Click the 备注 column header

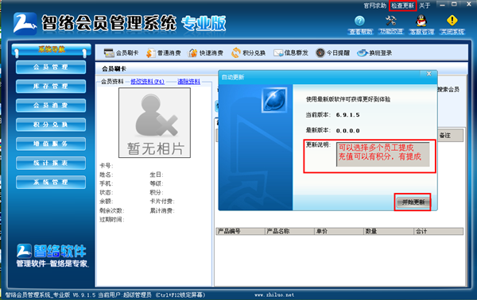450,136
